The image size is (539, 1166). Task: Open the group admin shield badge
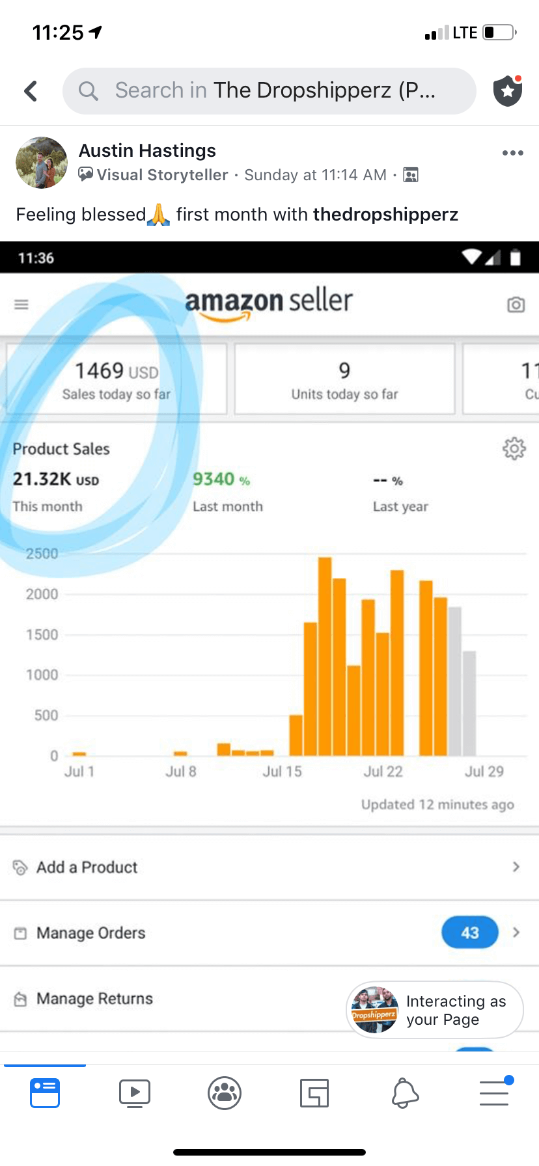coord(508,91)
